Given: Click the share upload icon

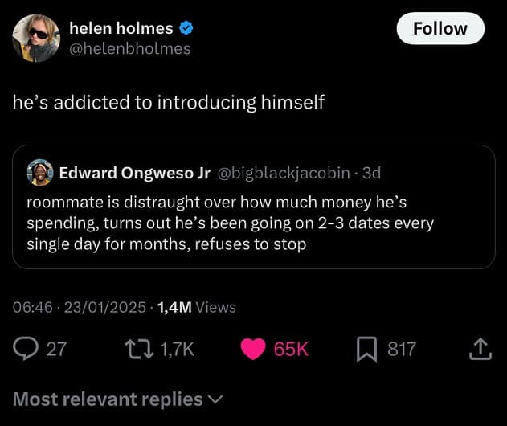Looking at the screenshot, I should [x=479, y=348].
